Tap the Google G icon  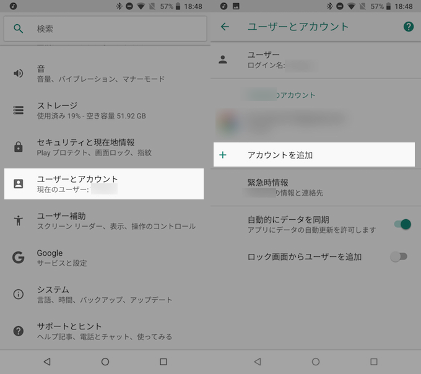point(19,258)
